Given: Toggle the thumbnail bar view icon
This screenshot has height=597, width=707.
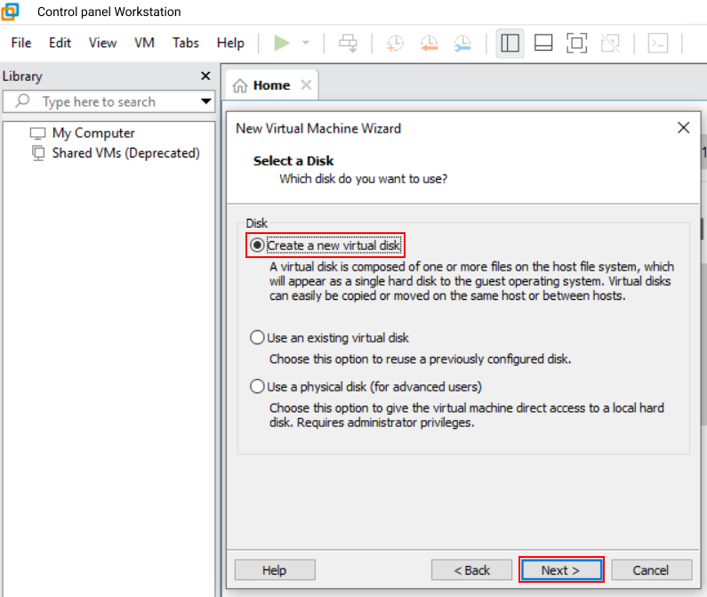Looking at the screenshot, I should 543,43.
